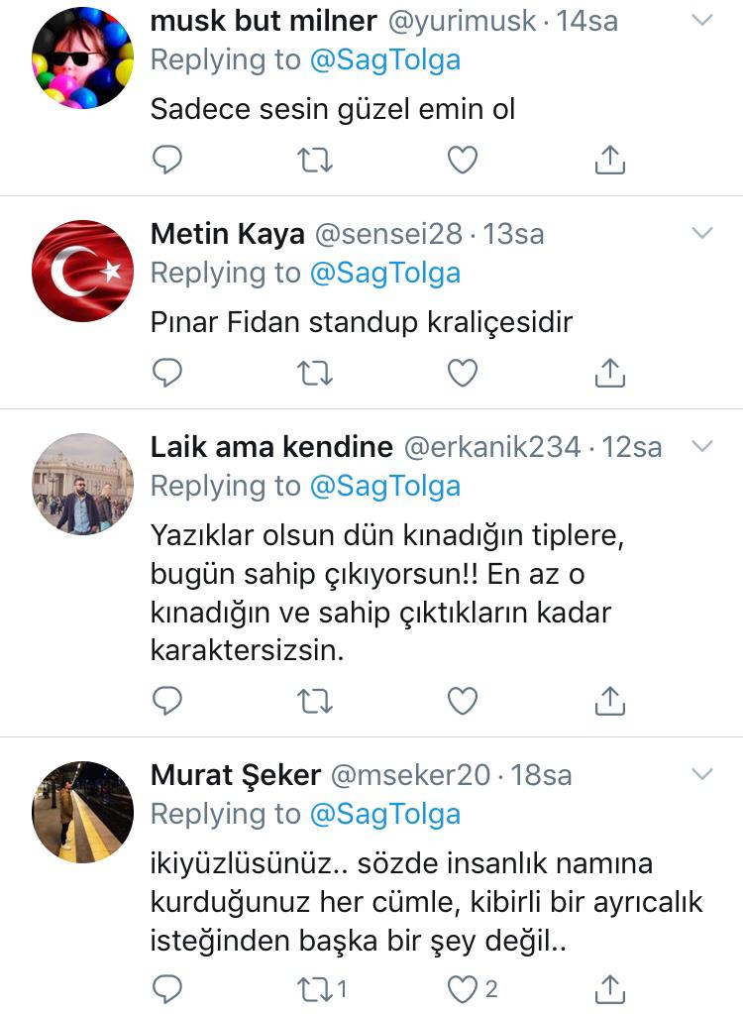Open @SagTolga link in Metin Kaya's reply
The width and height of the screenshot is (743, 1014).
coord(385,273)
